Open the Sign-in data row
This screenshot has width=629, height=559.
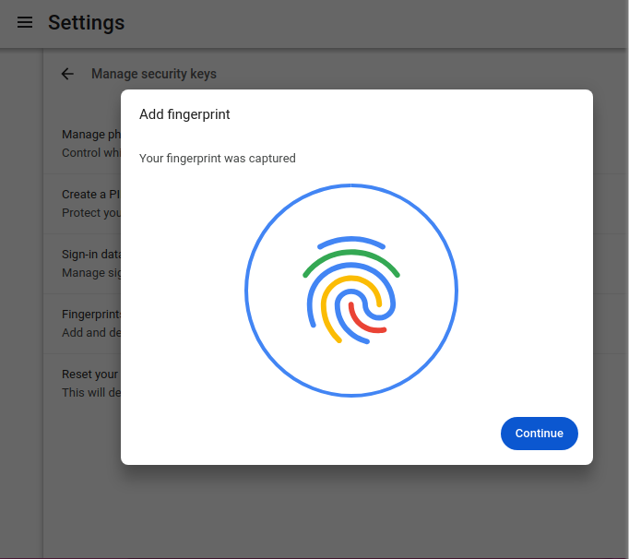[x=82, y=264]
